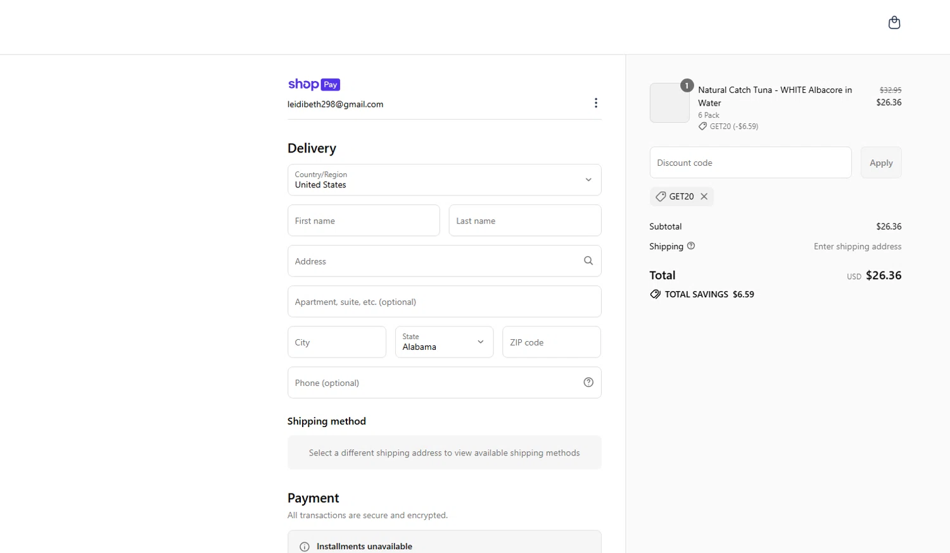Click the shipping method notice box

(444, 452)
